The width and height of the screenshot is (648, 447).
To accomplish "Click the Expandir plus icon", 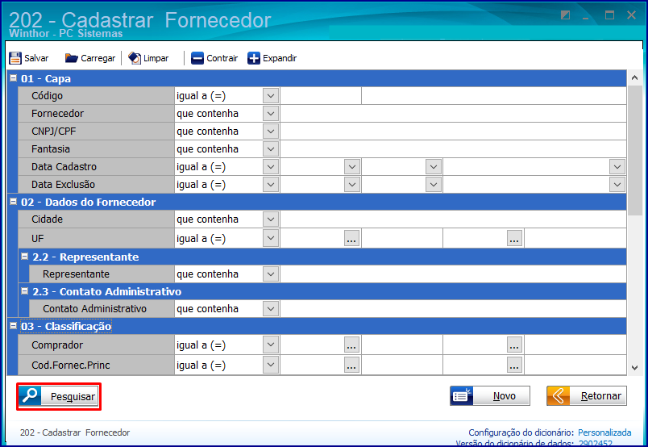I will (x=254, y=58).
